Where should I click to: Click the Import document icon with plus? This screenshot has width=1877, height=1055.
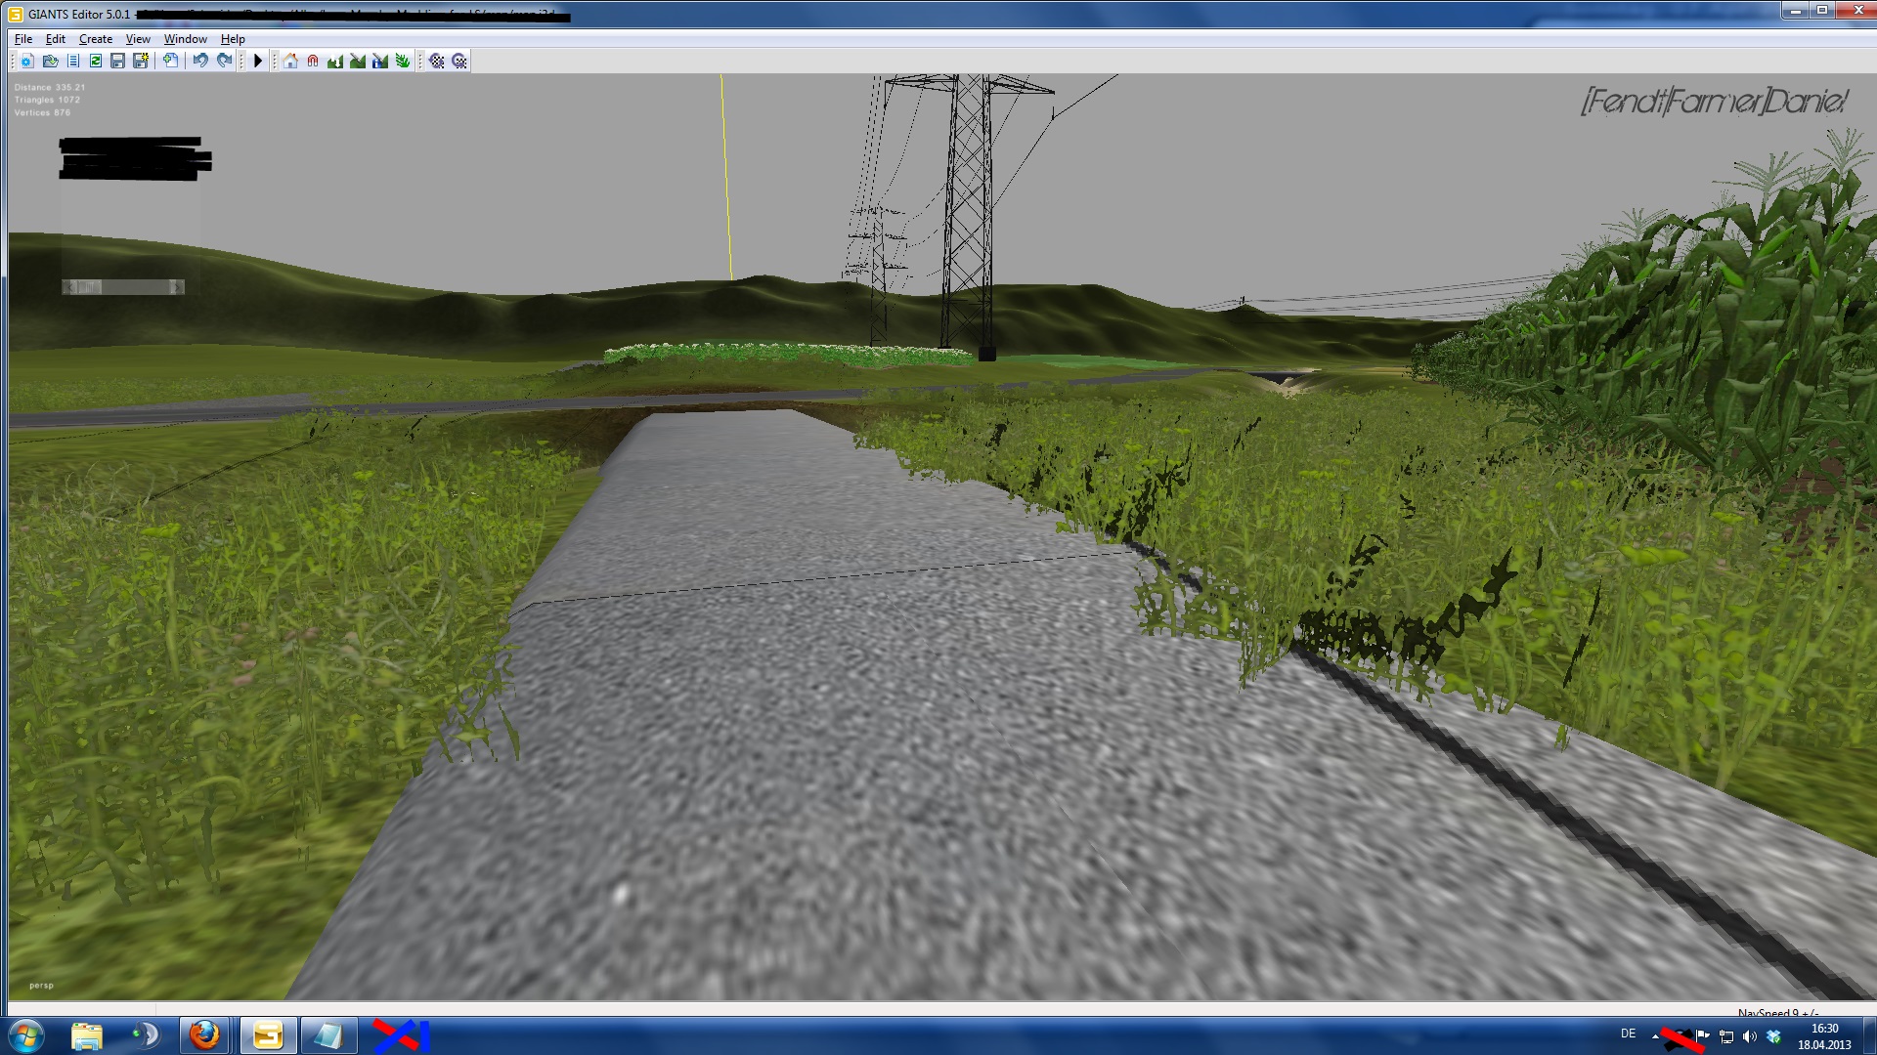171,62
